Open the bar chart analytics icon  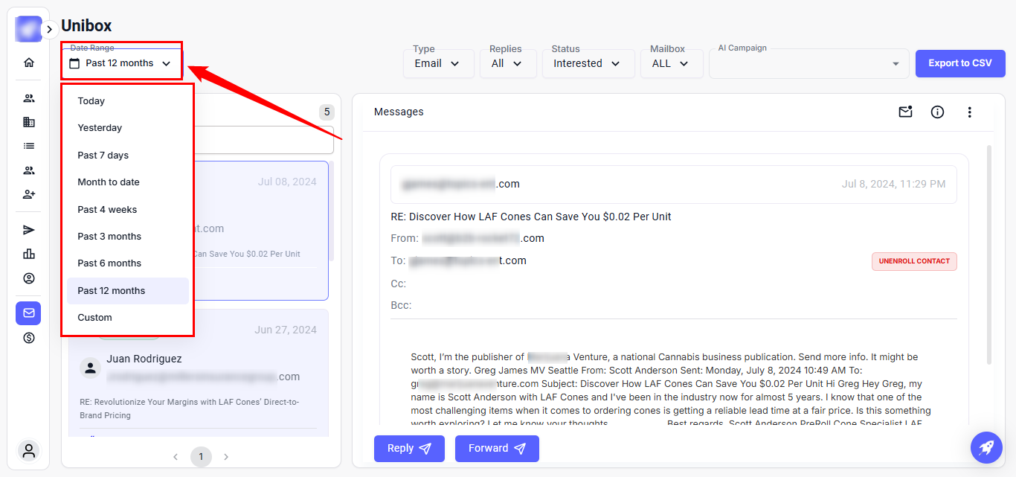click(29, 254)
